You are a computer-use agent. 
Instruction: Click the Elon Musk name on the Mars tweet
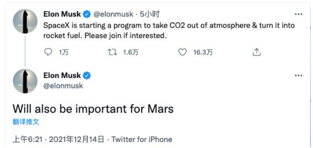[62, 76]
